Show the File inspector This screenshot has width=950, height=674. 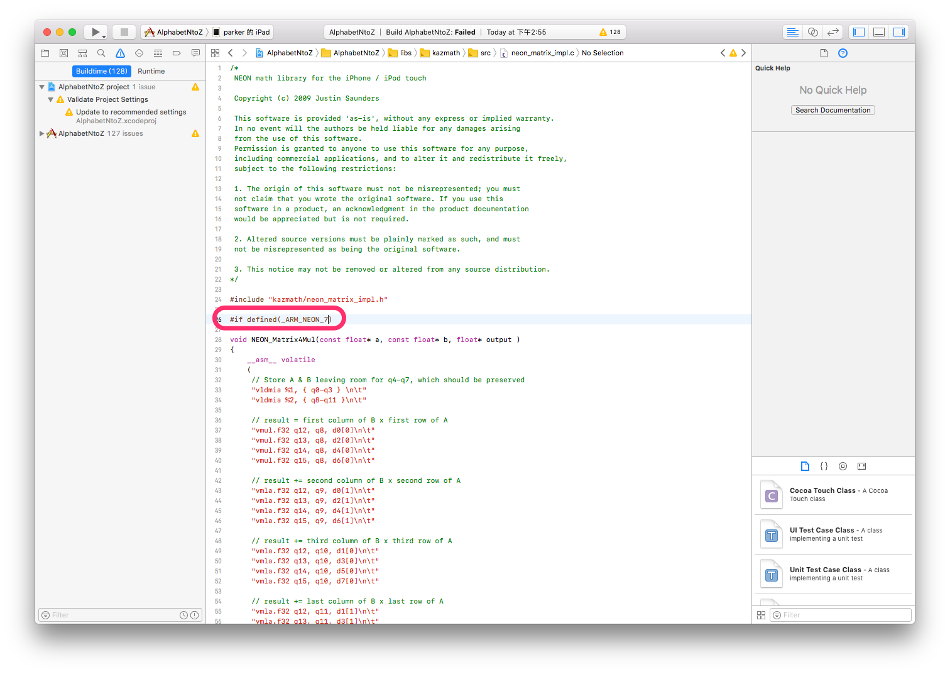coord(824,53)
